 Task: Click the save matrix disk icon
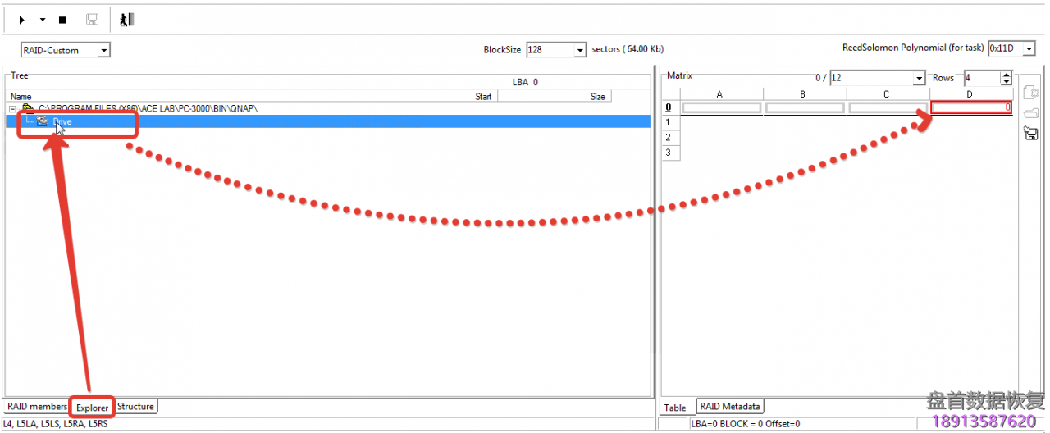point(1030,133)
